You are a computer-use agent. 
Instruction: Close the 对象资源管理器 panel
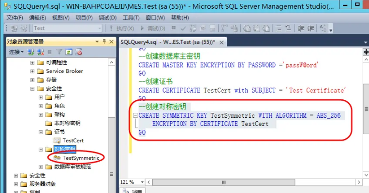pyautogui.click(x=112, y=42)
